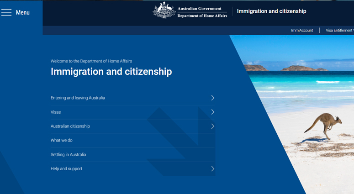
Task: Click the Menu label in sidebar
Action: pos(22,12)
